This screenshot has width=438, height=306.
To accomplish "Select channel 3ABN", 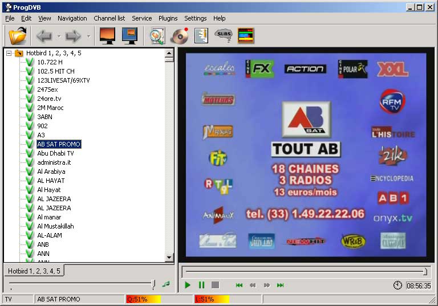I will [x=44, y=117].
